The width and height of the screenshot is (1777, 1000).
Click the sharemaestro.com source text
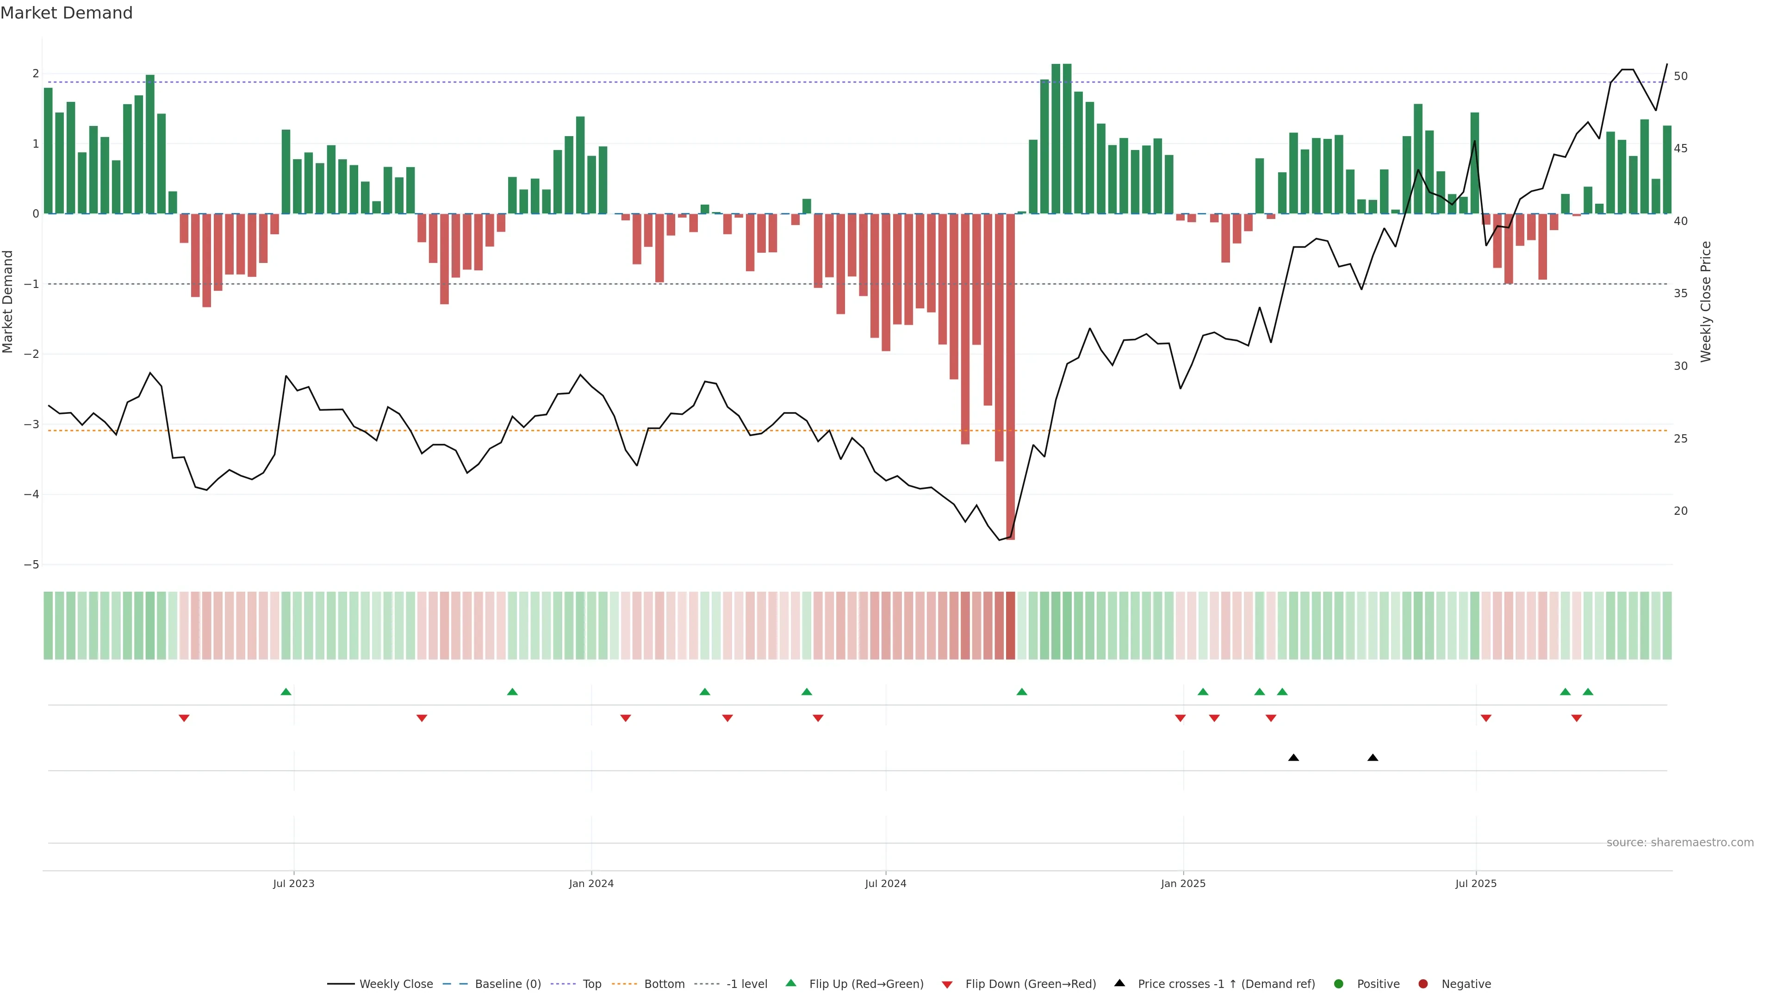(x=1680, y=843)
